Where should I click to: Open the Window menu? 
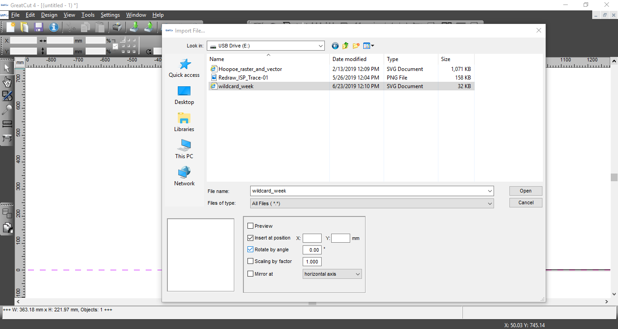136,15
